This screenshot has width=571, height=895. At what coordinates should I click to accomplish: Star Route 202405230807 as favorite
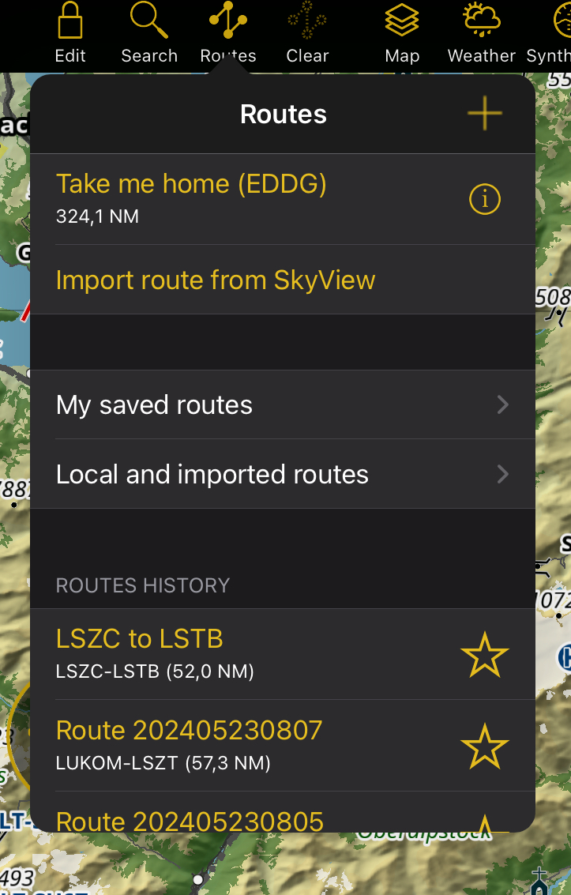pyautogui.click(x=485, y=746)
